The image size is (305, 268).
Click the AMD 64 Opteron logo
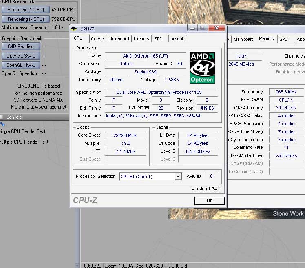(x=202, y=68)
